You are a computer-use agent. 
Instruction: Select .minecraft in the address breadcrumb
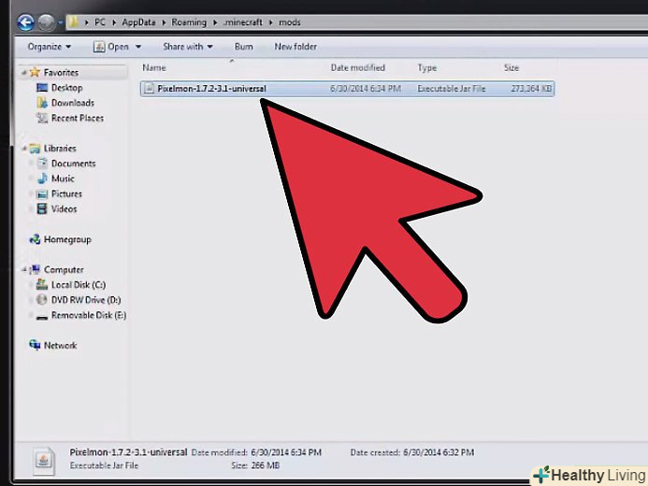pyautogui.click(x=242, y=22)
